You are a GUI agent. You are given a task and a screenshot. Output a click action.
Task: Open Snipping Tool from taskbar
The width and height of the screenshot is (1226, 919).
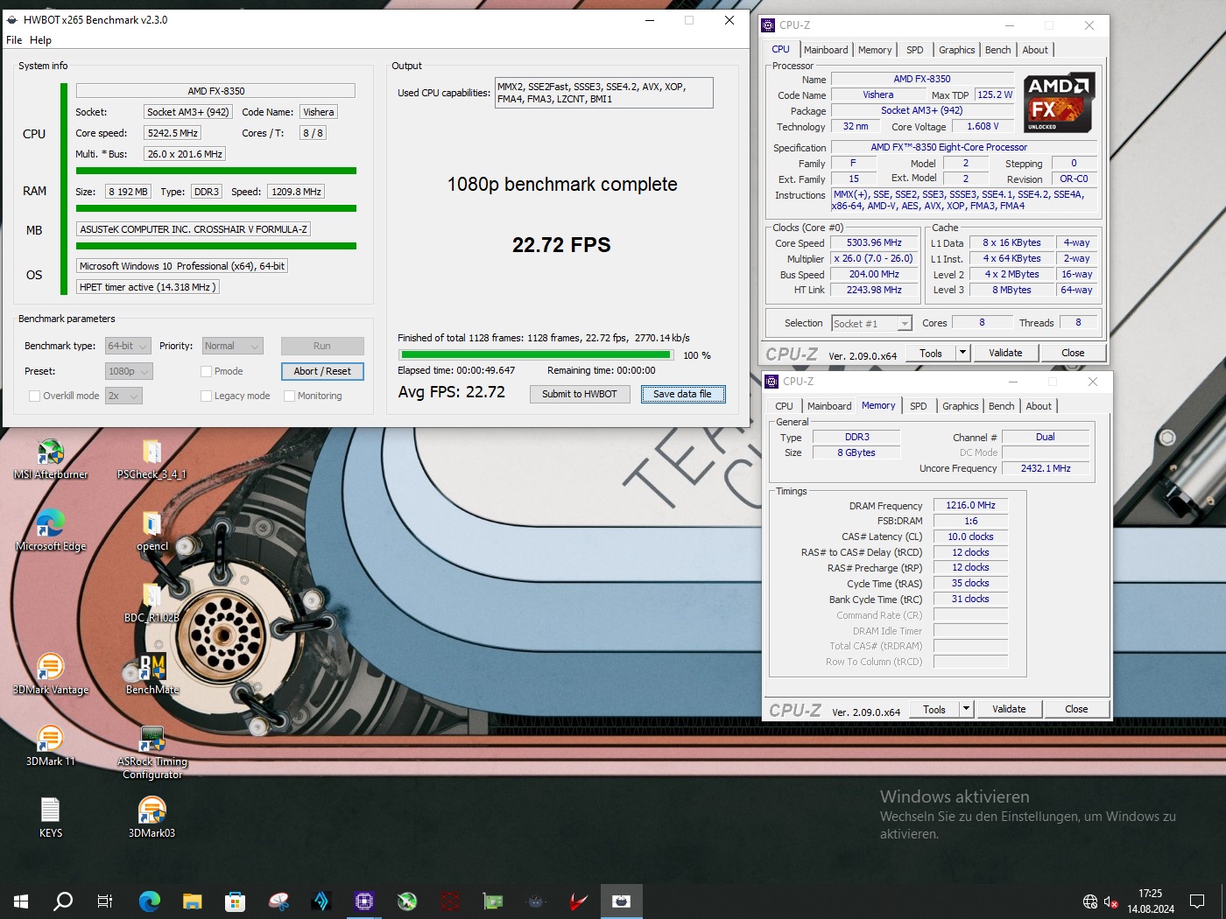[x=278, y=901]
